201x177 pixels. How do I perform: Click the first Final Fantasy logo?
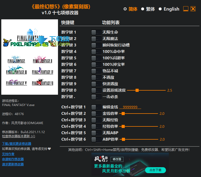pos(16,60)
